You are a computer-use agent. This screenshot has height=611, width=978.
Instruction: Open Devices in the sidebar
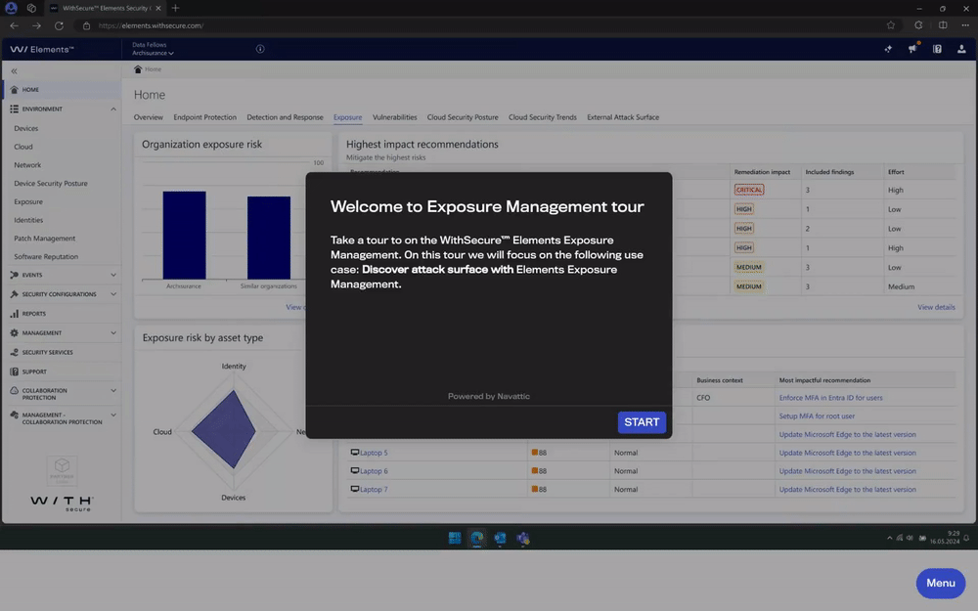coord(26,128)
